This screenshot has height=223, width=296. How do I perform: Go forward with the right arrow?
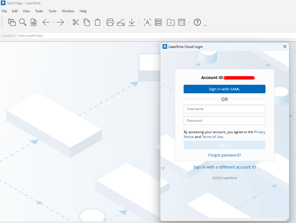point(60,22)
